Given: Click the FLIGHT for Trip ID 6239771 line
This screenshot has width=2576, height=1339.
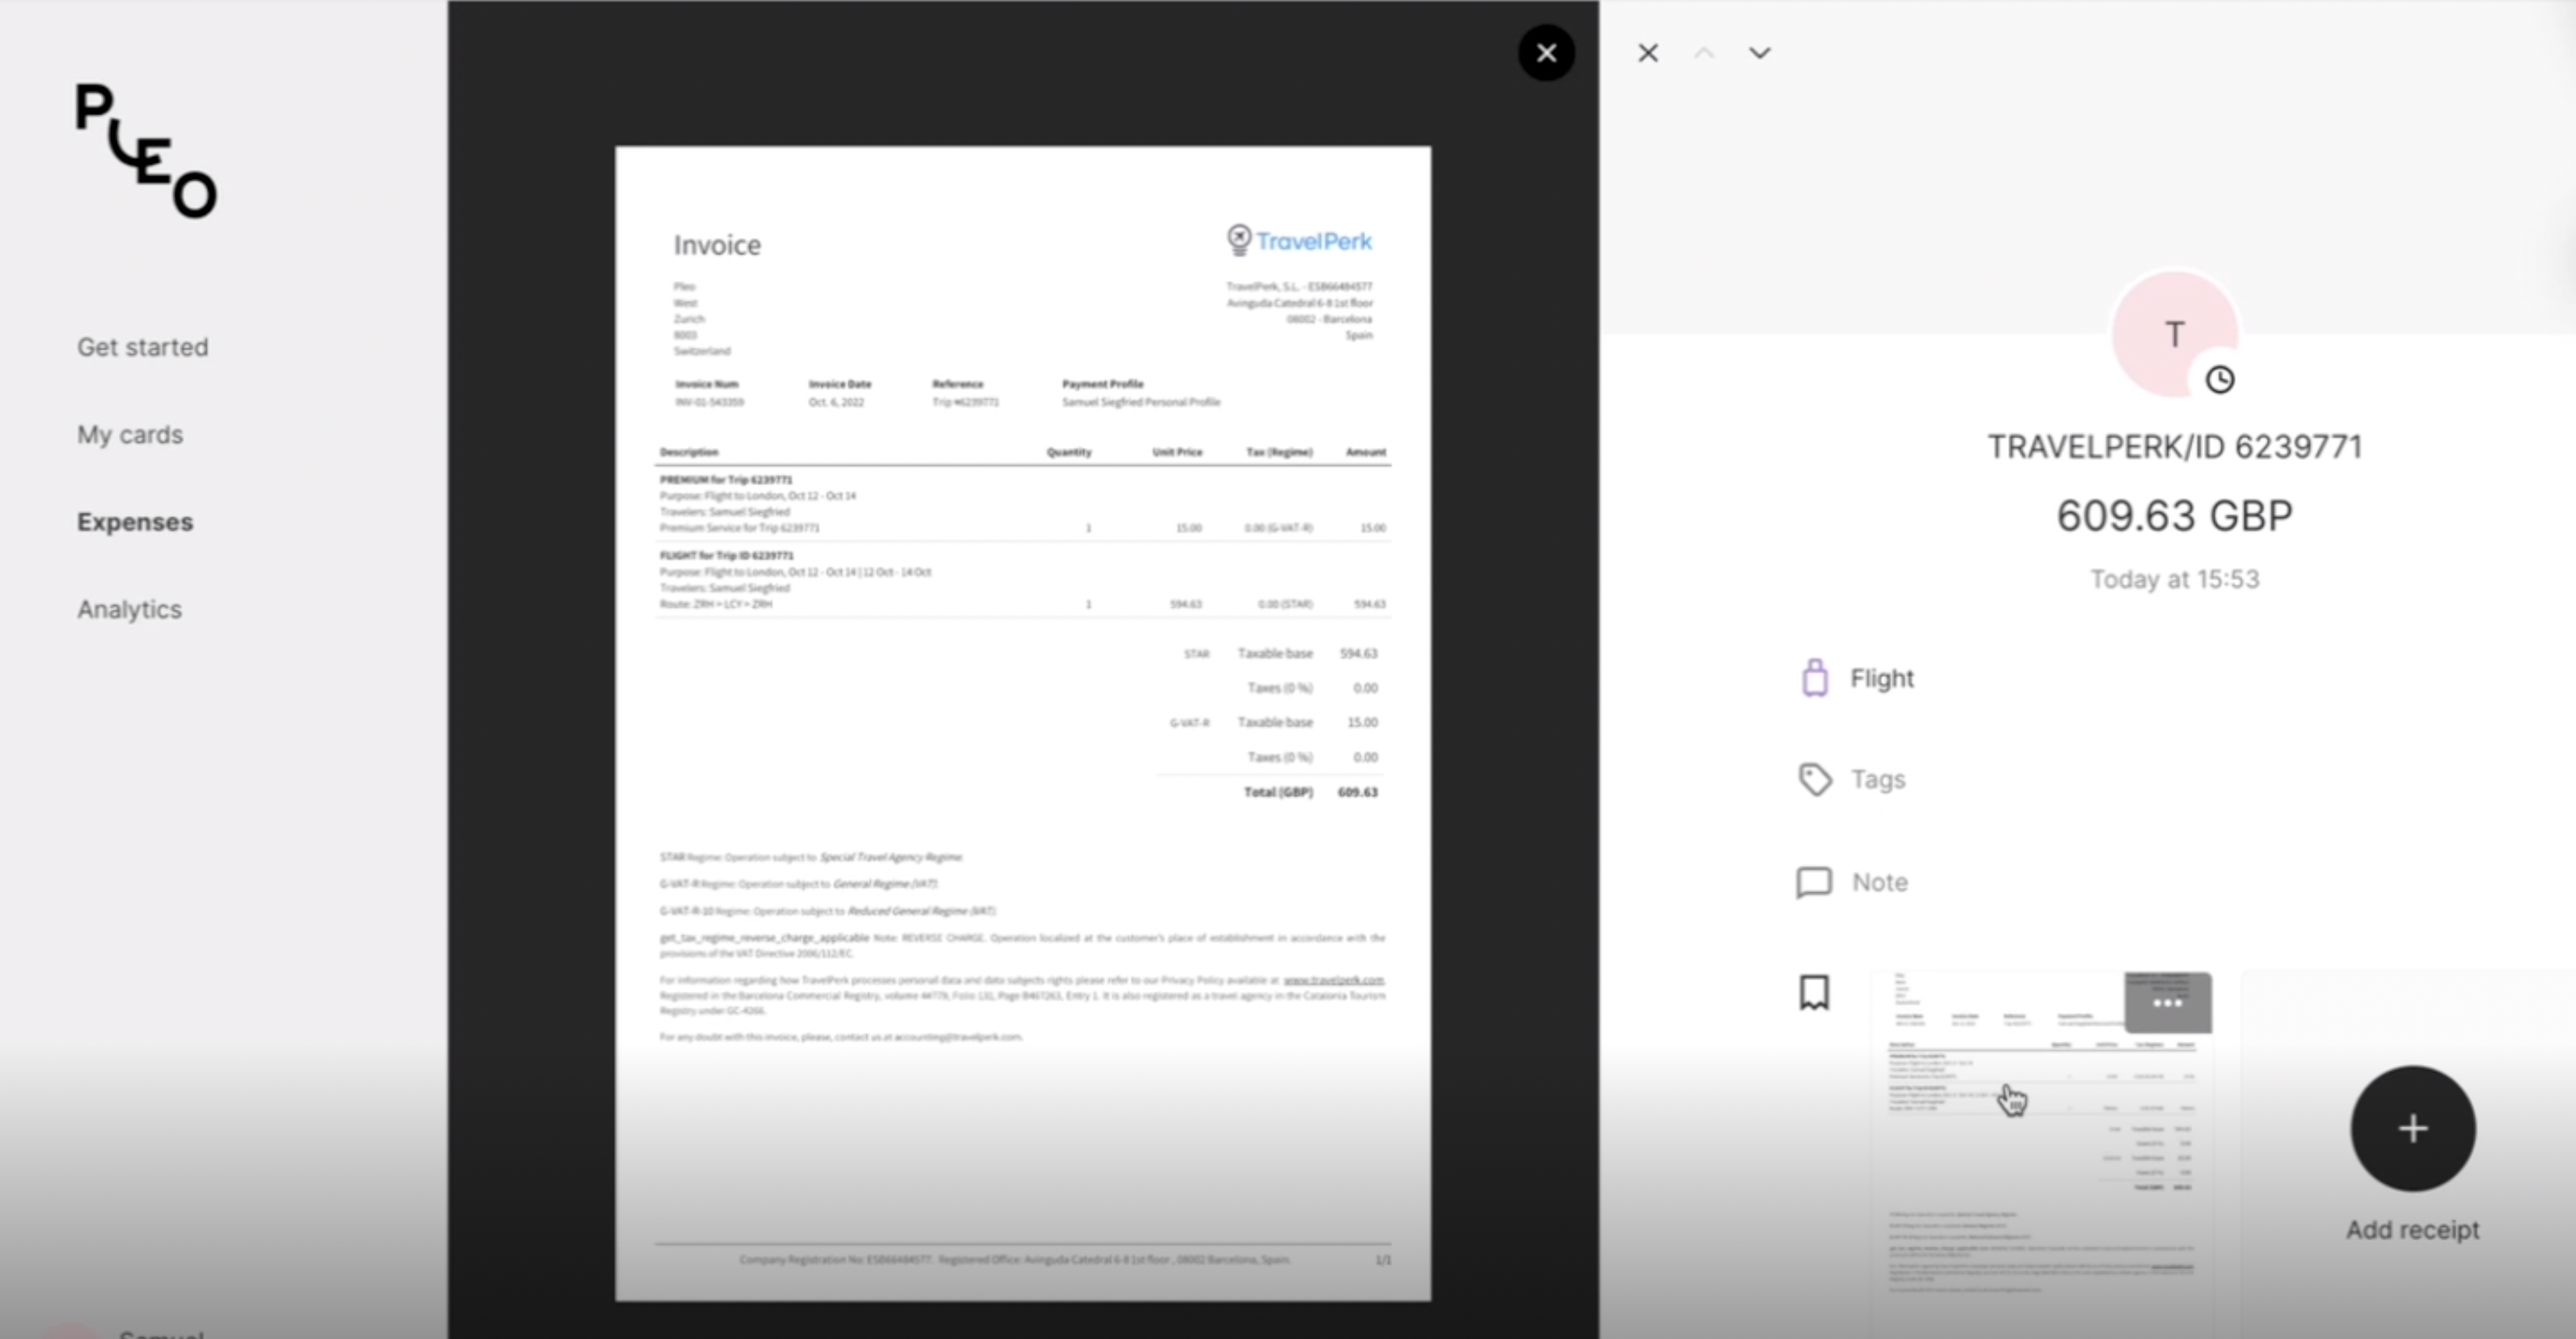Looking at the screenshot, I should point(727,555).
